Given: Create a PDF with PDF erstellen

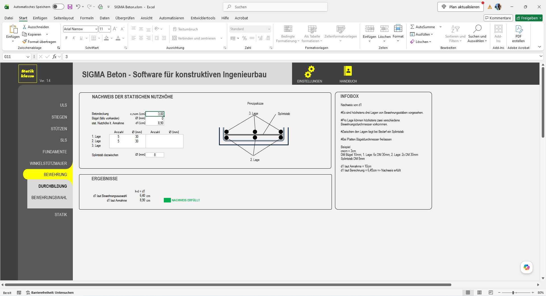Looking at the screenshot, I should (518, 34).
